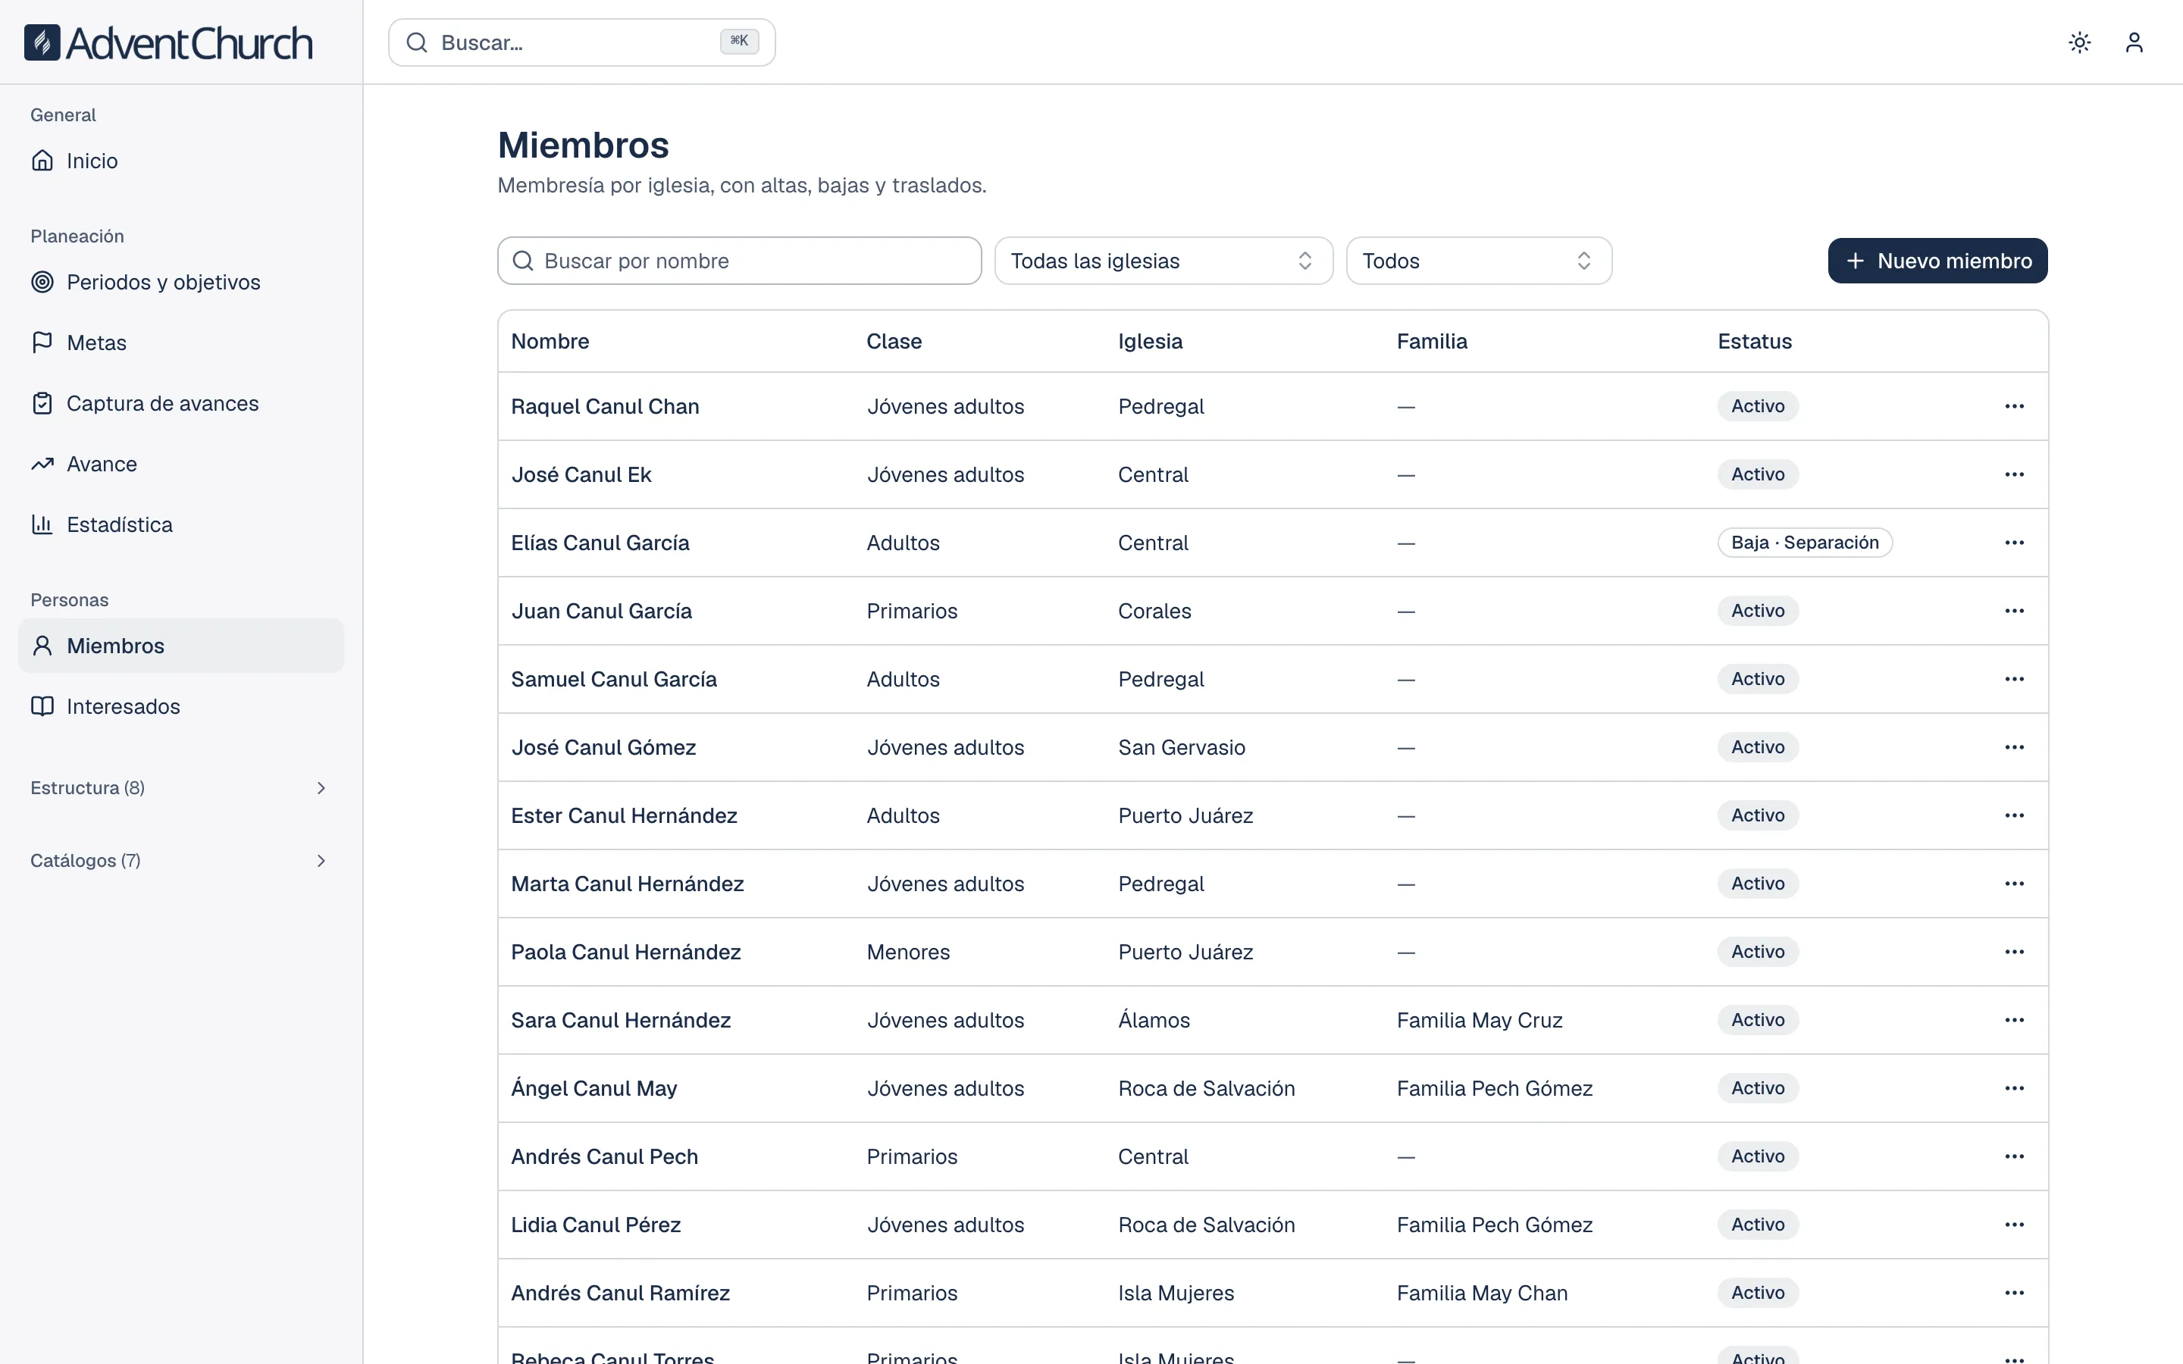
Task: Open the user account profile icon
Action: tap(2134, 42)
